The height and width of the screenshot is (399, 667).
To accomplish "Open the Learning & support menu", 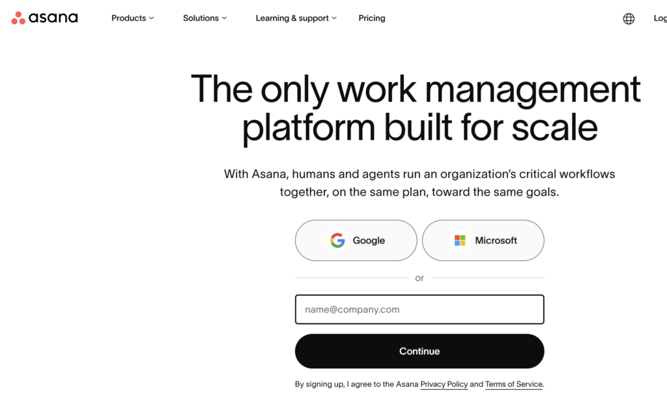I will [296, 18].
